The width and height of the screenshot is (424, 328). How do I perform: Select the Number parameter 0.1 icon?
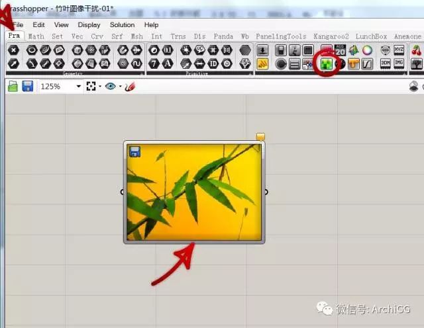[168, 50]
